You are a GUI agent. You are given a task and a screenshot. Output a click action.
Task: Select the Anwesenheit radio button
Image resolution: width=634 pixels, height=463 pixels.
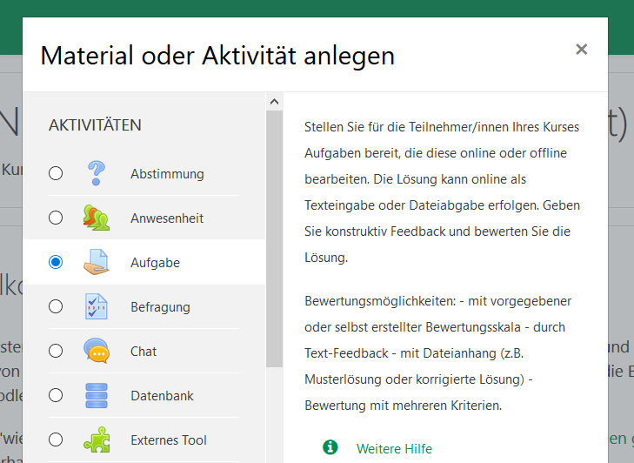(56, 218)
